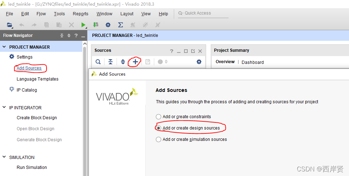
Task: Click the IP Catalog chip icon
Action: tap(12, 89)
